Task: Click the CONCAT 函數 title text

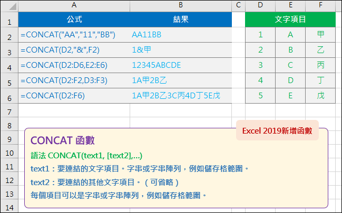Action: click(63, 140)
